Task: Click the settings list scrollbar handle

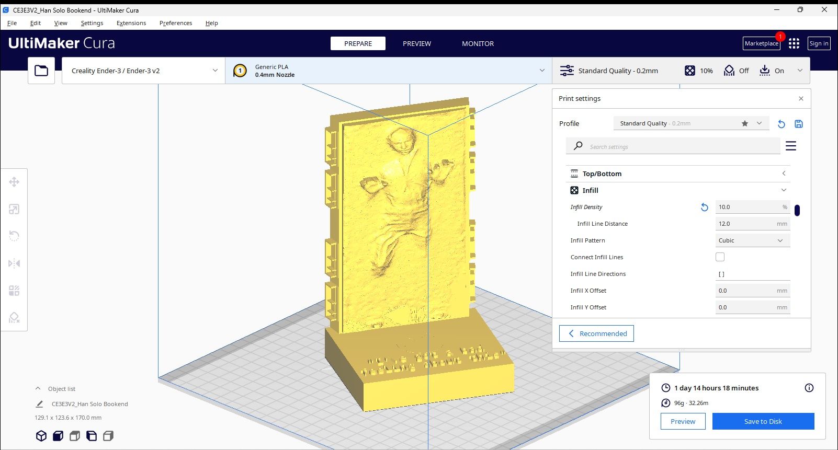Action: click(797, 210)
